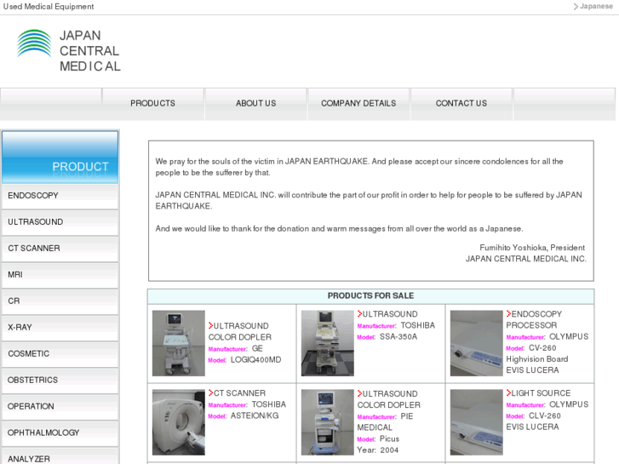
Task: Click 'Used Medical Equipment' header text
Action: [x=49, y=7]
